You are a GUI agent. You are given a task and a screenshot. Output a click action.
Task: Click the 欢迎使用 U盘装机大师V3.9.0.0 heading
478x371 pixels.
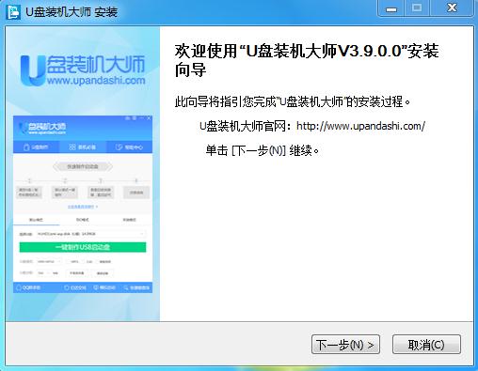(307, 60)
